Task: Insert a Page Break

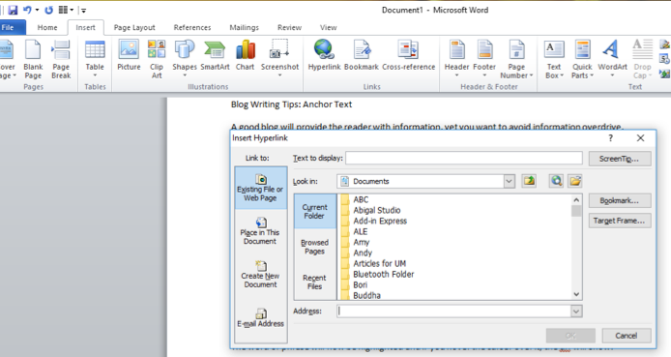Action: click(x=61, y=59)
